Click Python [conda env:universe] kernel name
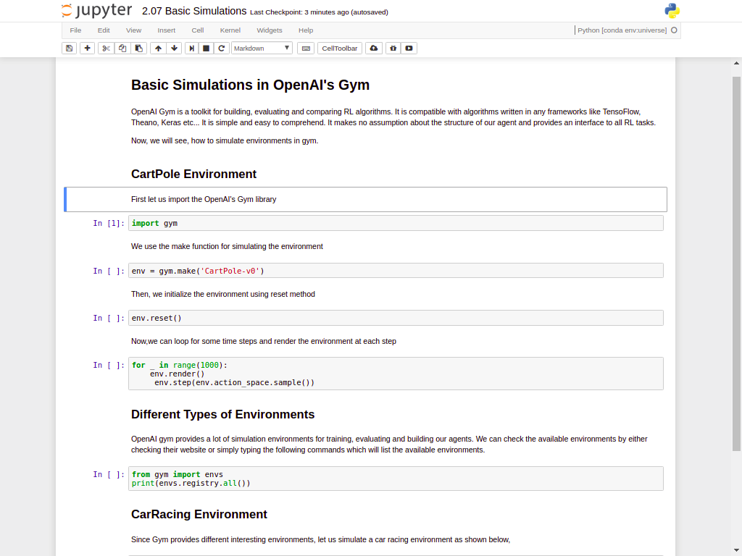 click(x=622, y=30)
